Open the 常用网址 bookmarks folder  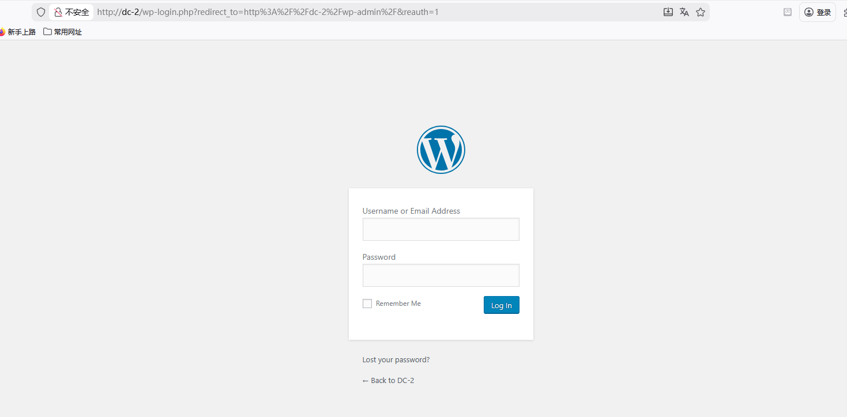point(63,32)
